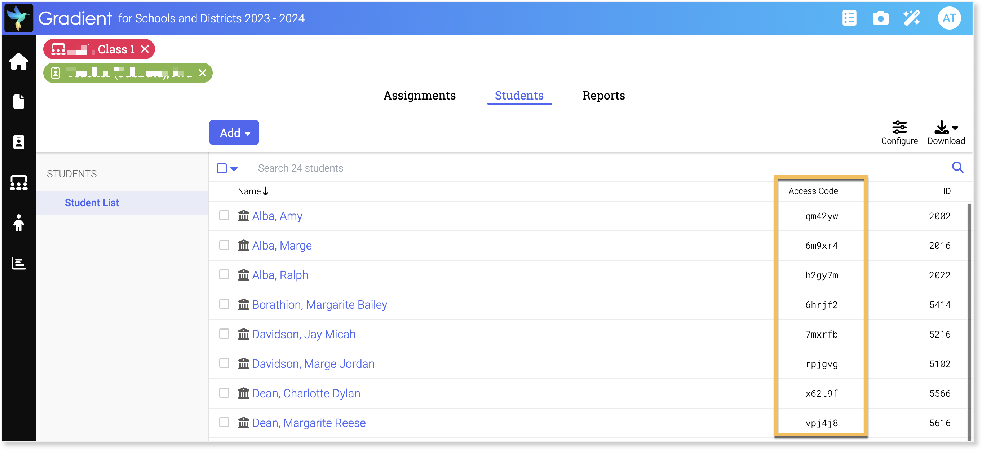Click the camera icon in the header
Viewport: 982px width, 450px height.
[880, 18]
